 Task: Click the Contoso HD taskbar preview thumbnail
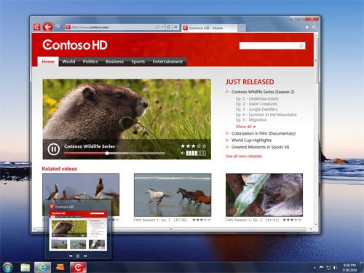click(x=78, y=231)
